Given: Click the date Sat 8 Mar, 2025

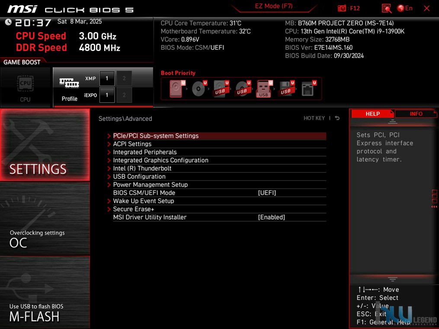Looking at the screenshot, I should [80, 22].
